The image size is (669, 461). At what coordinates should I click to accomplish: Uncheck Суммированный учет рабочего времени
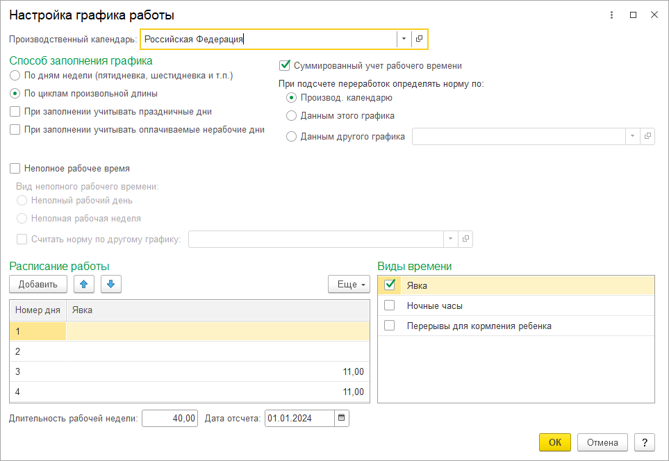click(x=285, y=66)
